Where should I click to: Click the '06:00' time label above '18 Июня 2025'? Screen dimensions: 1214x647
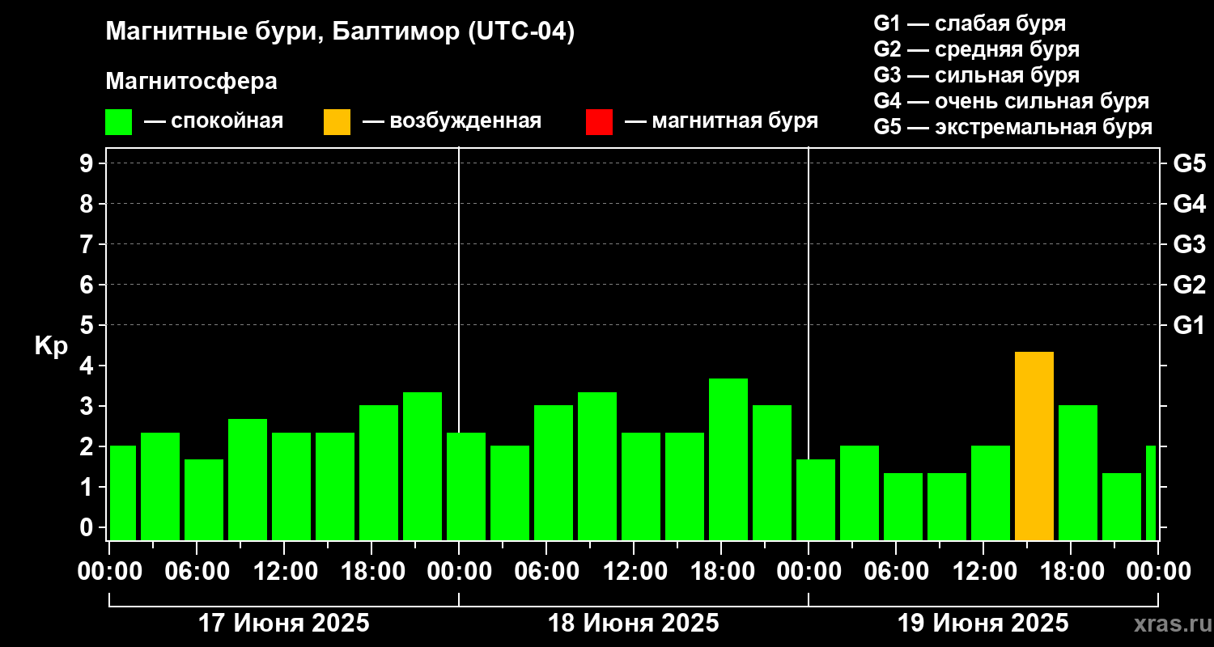[546, 571]
